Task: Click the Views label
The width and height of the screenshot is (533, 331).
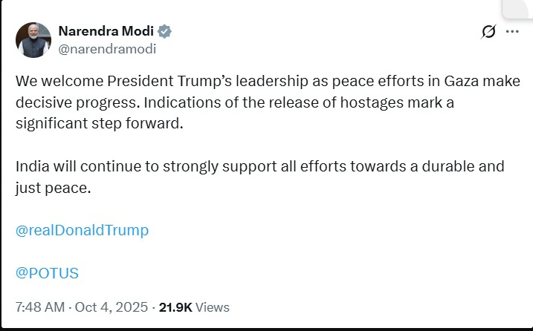Action: [213, 307]
